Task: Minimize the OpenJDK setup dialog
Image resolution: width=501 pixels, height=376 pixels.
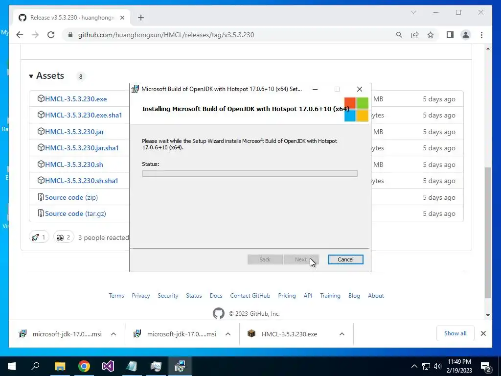Action: 315,89
